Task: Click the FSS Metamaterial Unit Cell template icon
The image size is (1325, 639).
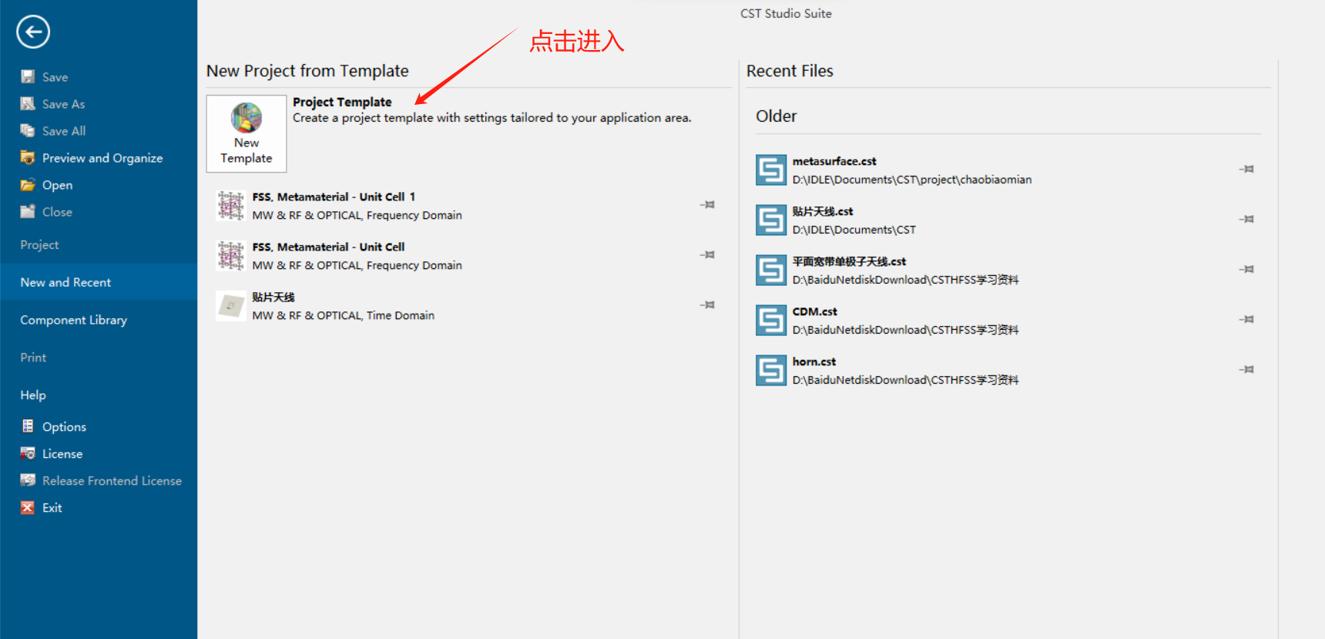Action: [x=231, y=256]
